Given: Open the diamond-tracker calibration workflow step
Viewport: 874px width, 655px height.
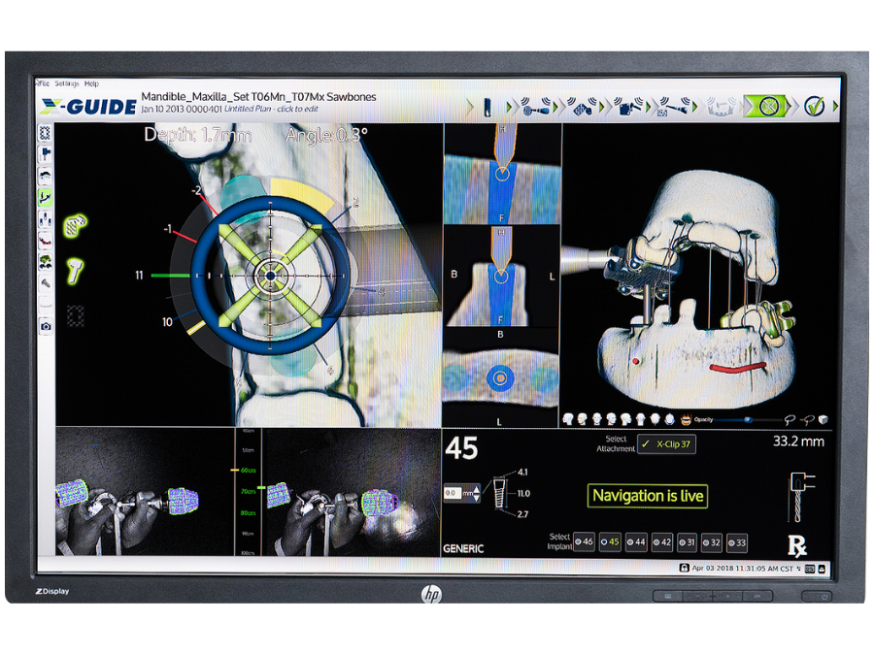Looking at the screenshot, I should pyautogui.click(x=583, y=107).
